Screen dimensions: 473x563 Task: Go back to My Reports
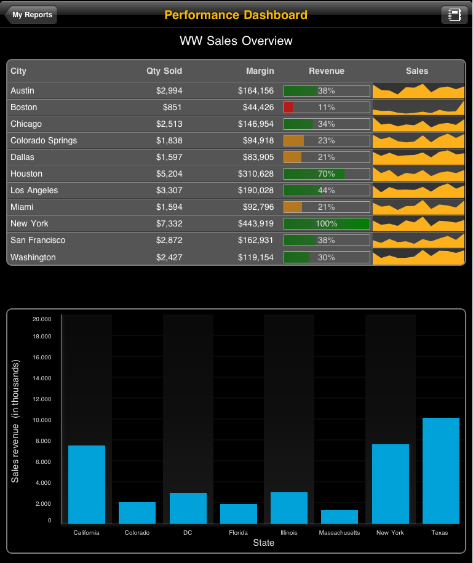(x=31, y=15)
